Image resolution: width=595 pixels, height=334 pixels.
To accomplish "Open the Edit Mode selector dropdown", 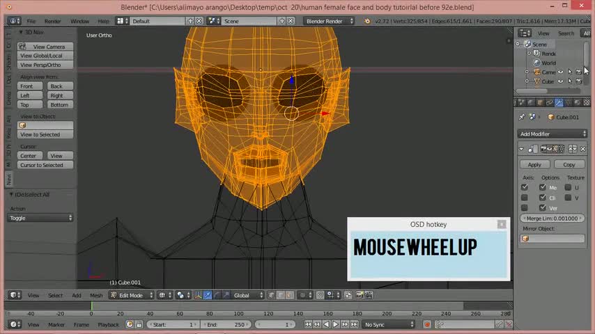I will [x=130, y=295].
